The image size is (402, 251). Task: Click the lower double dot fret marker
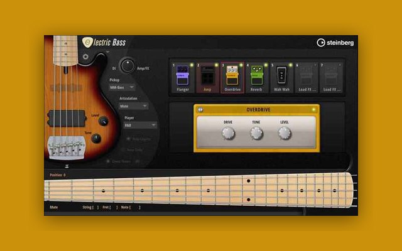point(249,200)
